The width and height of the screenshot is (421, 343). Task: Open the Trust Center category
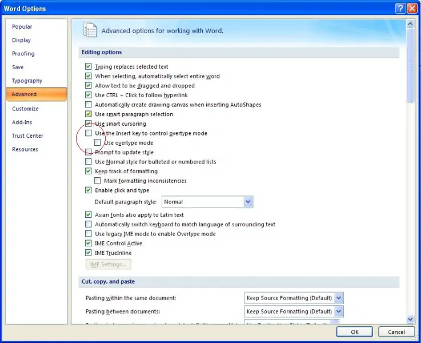tap(27, 135)
